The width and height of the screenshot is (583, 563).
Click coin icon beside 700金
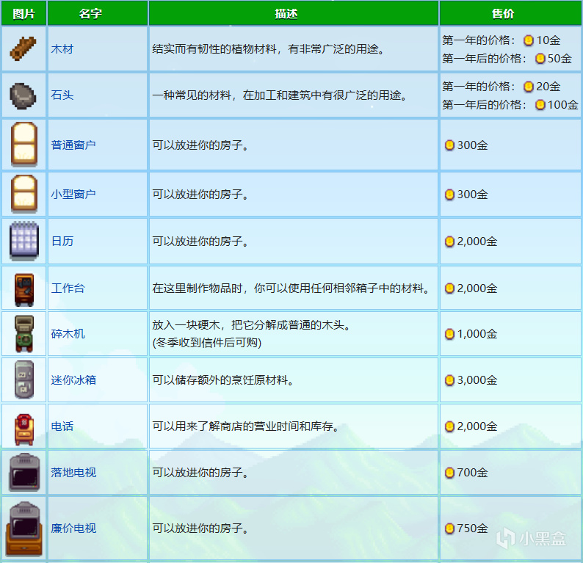[449, 473]
